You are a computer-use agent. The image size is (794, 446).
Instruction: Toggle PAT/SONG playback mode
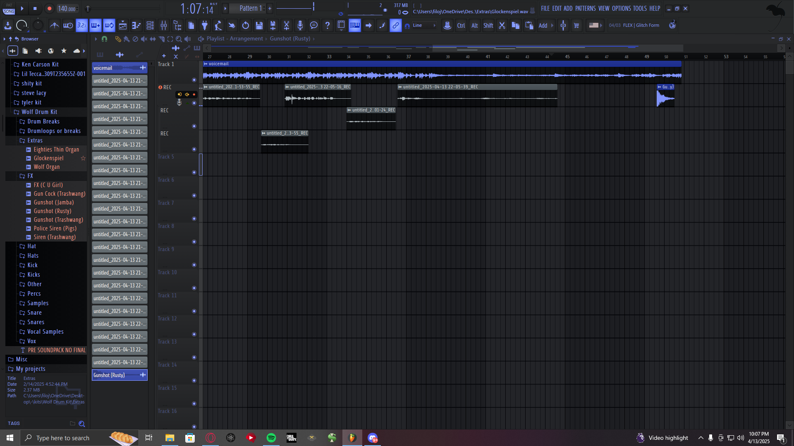(9, 9)
